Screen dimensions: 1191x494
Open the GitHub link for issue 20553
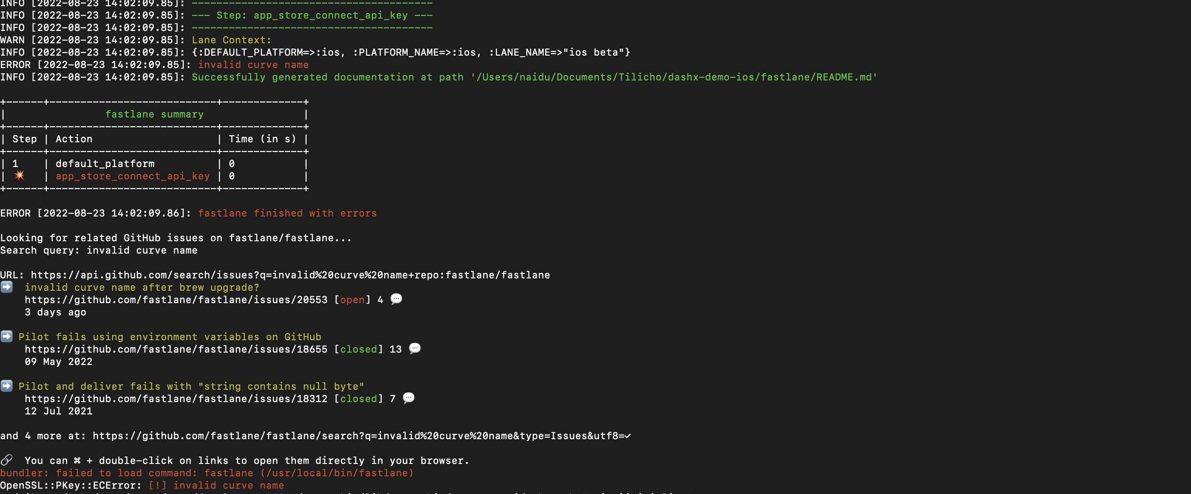click(176, 300)
